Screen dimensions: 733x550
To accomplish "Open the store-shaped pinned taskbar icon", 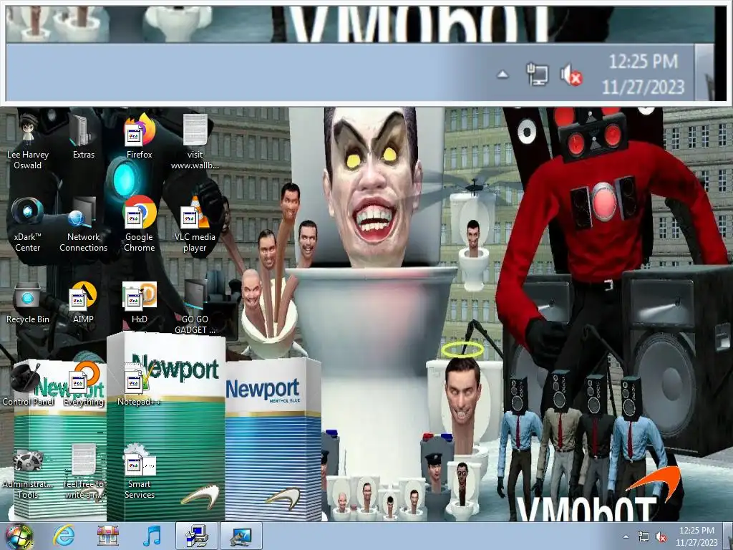I will pyautogui.click(x=108, y=536).
